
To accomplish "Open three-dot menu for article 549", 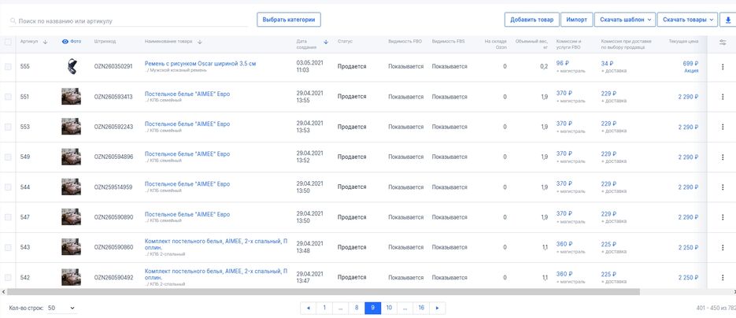I will [723, 157].
